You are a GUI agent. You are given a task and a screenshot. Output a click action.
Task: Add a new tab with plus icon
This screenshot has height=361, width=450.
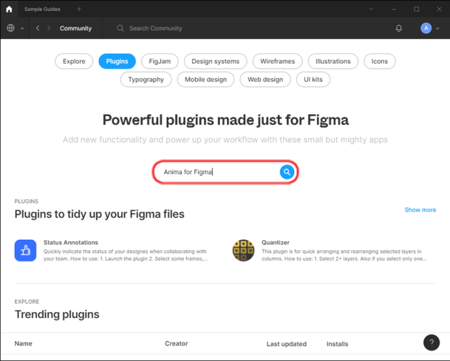click(x=79, y=9)
